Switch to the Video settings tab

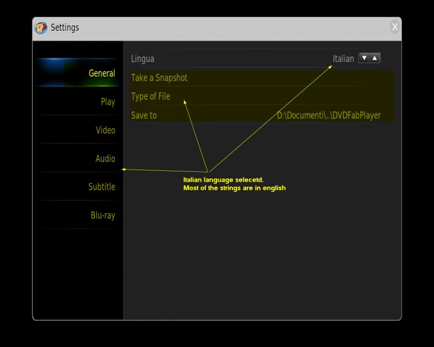tap(77, 130)
